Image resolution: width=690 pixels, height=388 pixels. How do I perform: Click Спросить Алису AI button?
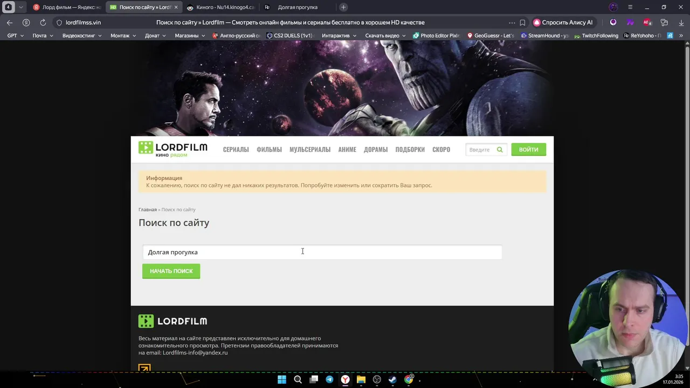563,23
